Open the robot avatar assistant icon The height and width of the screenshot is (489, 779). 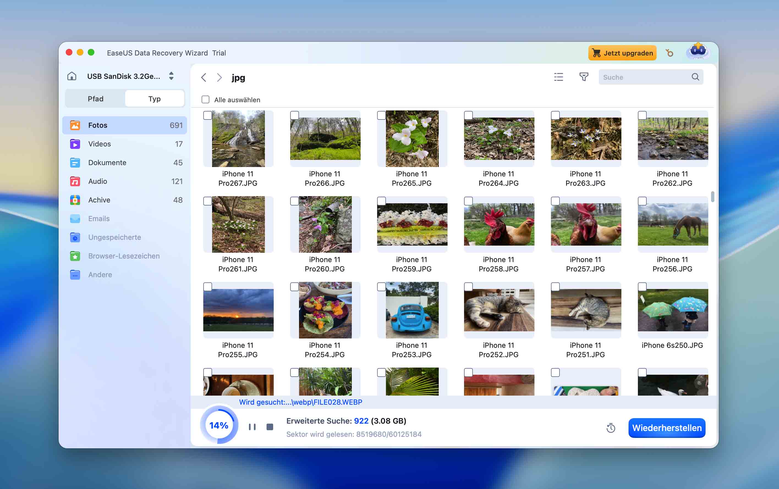(698, 52)
